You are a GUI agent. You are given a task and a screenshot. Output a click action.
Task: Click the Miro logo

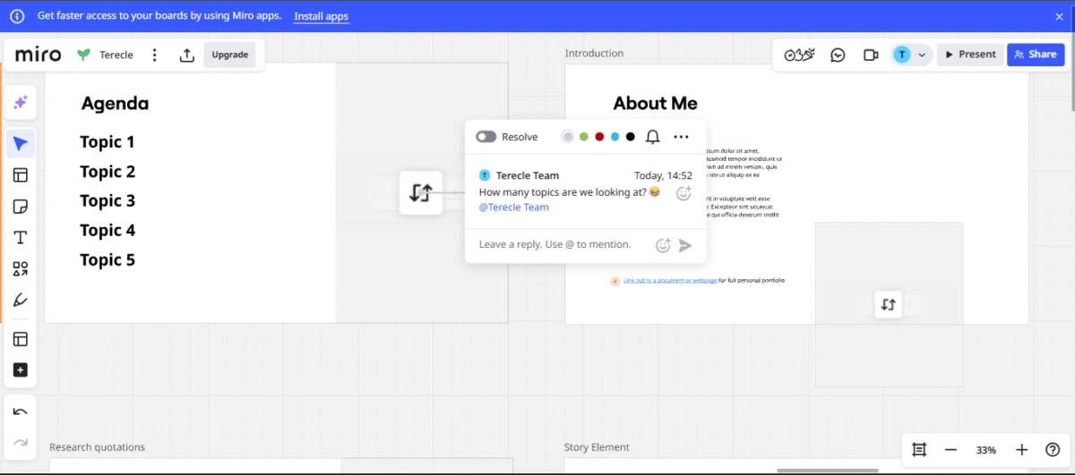point(39,55)
